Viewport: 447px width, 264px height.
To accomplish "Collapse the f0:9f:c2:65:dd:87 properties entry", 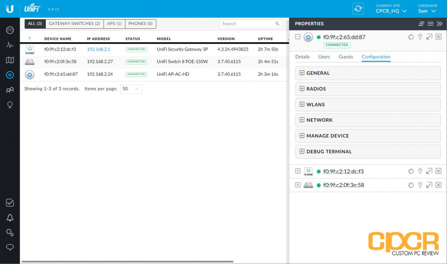I will (298, 37).
